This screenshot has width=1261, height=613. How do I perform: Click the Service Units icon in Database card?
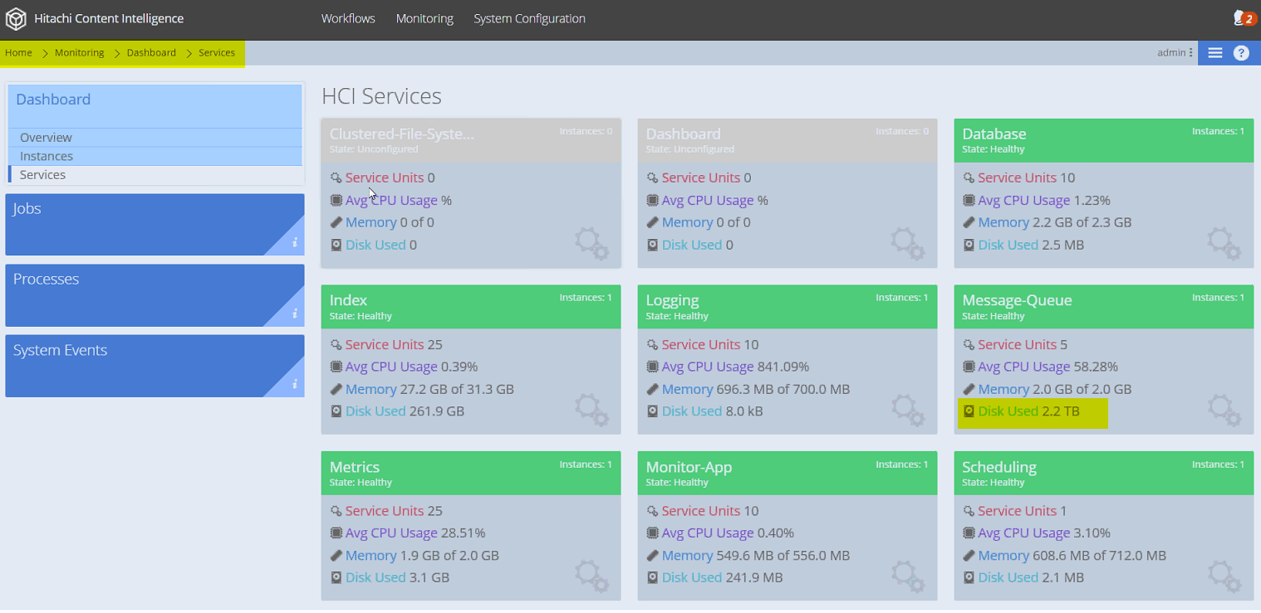pos(969,178)
